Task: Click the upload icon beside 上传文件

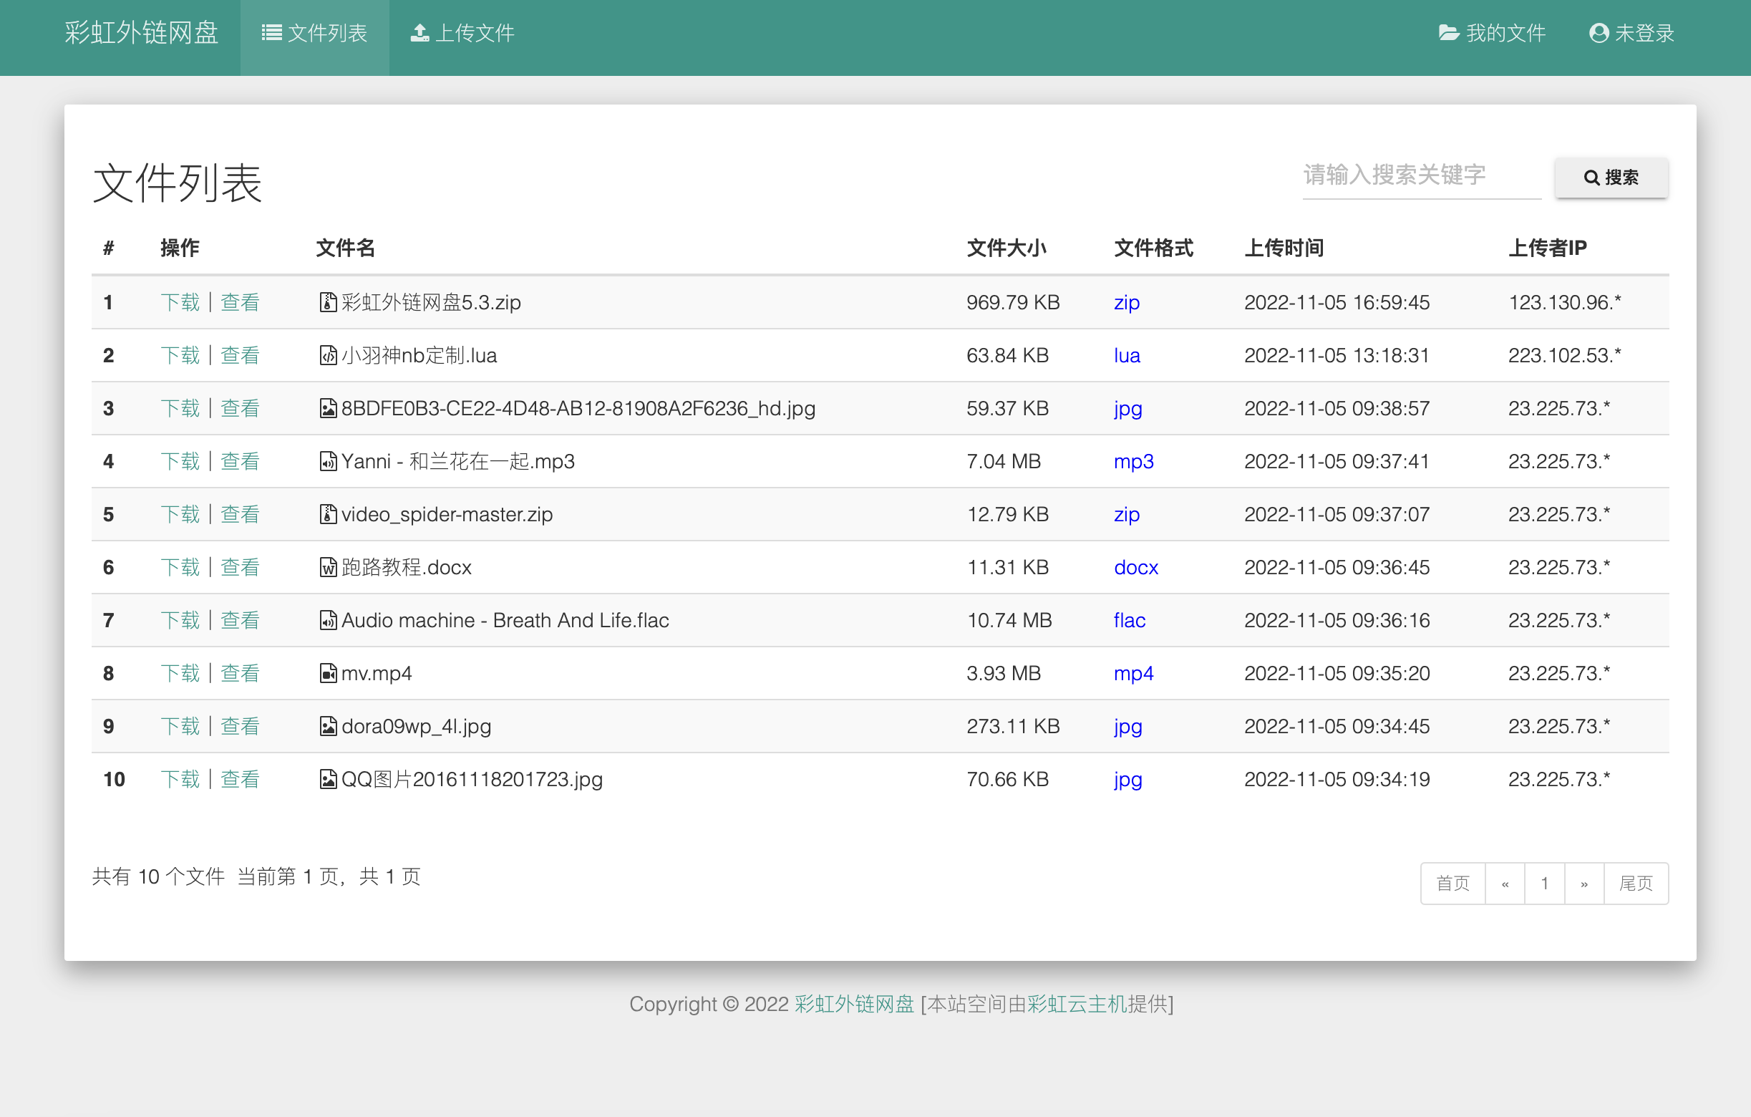Action: [419, 33]
